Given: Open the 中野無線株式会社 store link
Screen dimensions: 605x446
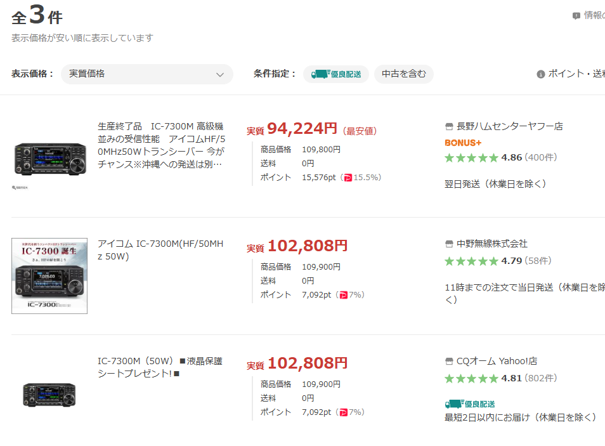Looking at the screenshot, I should 491,244.
